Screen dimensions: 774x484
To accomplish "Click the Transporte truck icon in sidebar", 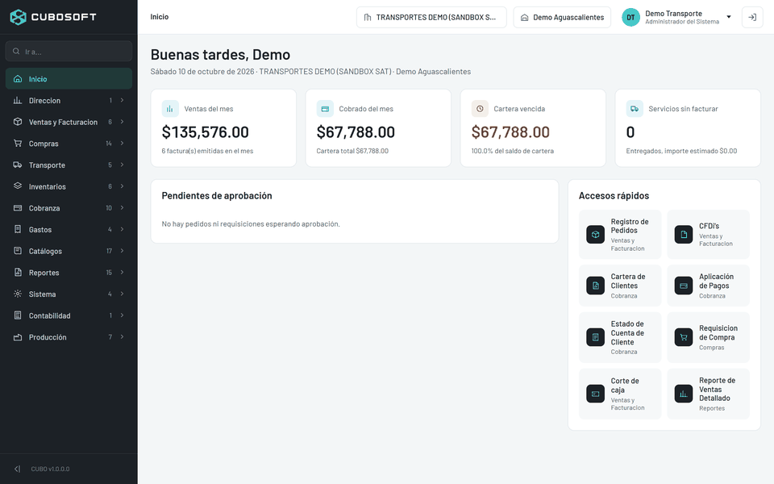I will [18, 165].
